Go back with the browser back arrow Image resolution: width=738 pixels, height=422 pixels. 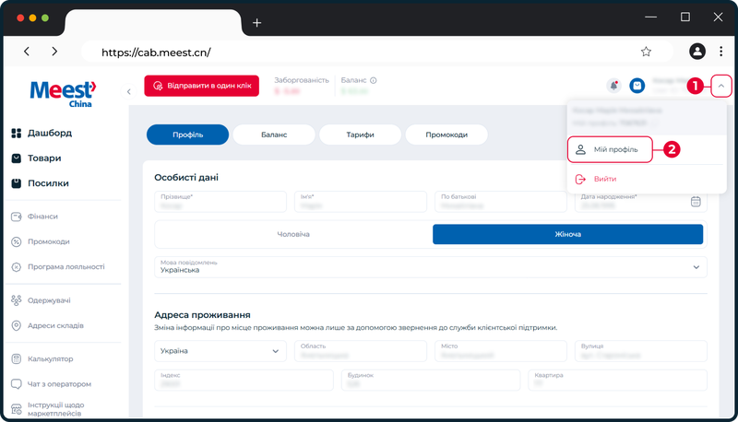[27, 52]
